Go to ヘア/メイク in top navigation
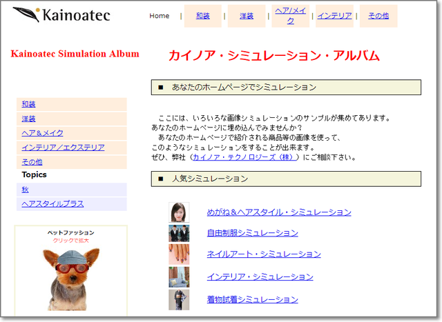Image resolution: width=442 pixels, height=322 pixels. [290, 16]
